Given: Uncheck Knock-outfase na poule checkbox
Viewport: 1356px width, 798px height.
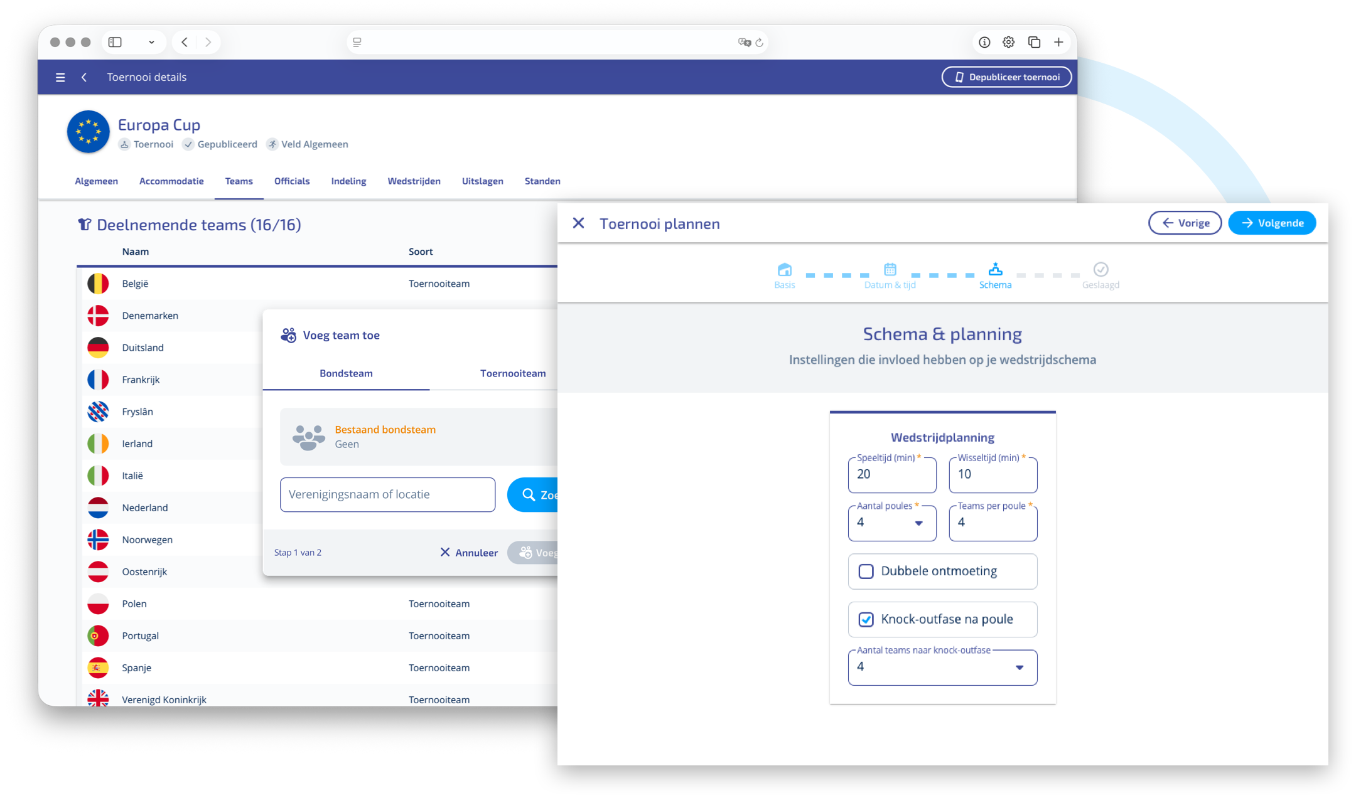Looking at the screenshot, I should (x=866, y=620).
